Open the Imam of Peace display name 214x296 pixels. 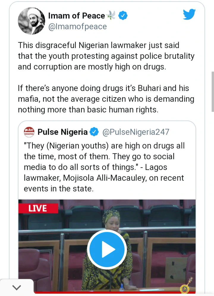tap(76, 16)
